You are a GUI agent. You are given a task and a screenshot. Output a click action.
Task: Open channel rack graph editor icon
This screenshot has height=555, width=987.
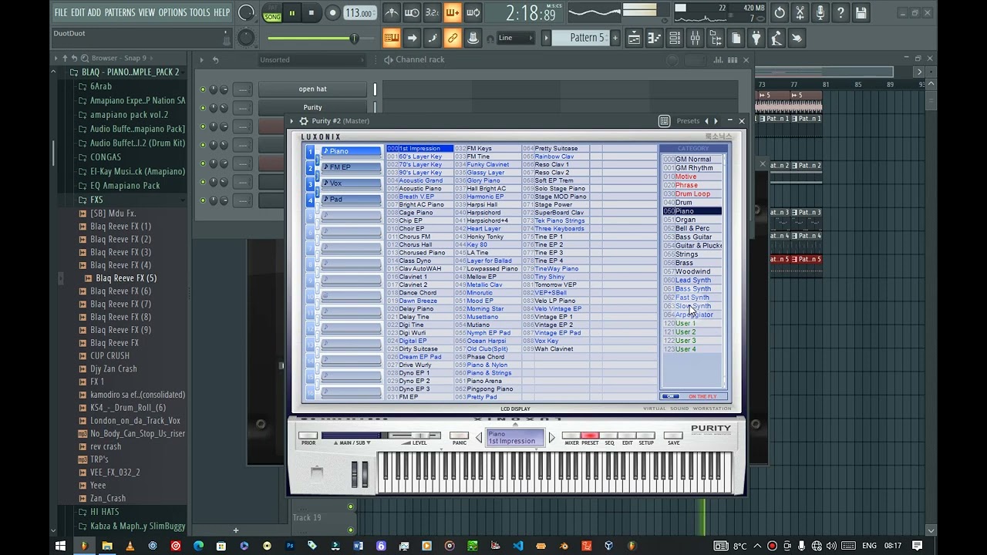pyautogui.click(x=719, y=60)
